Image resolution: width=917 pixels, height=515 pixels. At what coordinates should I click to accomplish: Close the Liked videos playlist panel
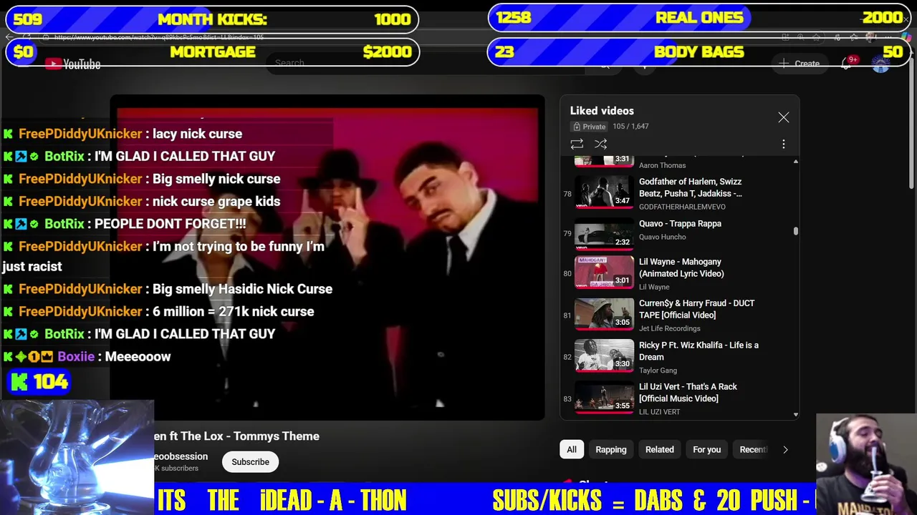click(784, 117)
